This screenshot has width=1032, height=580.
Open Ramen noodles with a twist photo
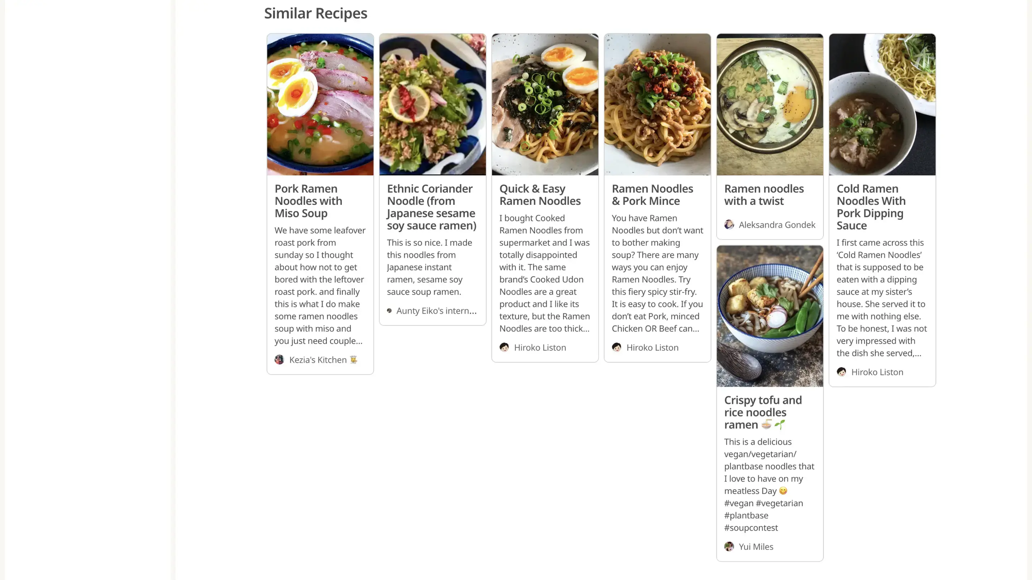(x=770, y=104)
